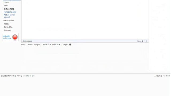Click New in the bottom toolbar
Image resolution: width=171 pixels, height=96 pixels.
coord(23,45)
